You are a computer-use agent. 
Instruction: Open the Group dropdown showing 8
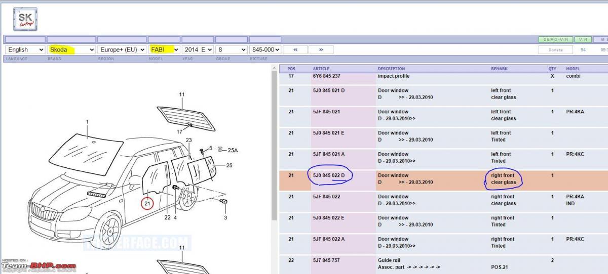pos(231,50)
